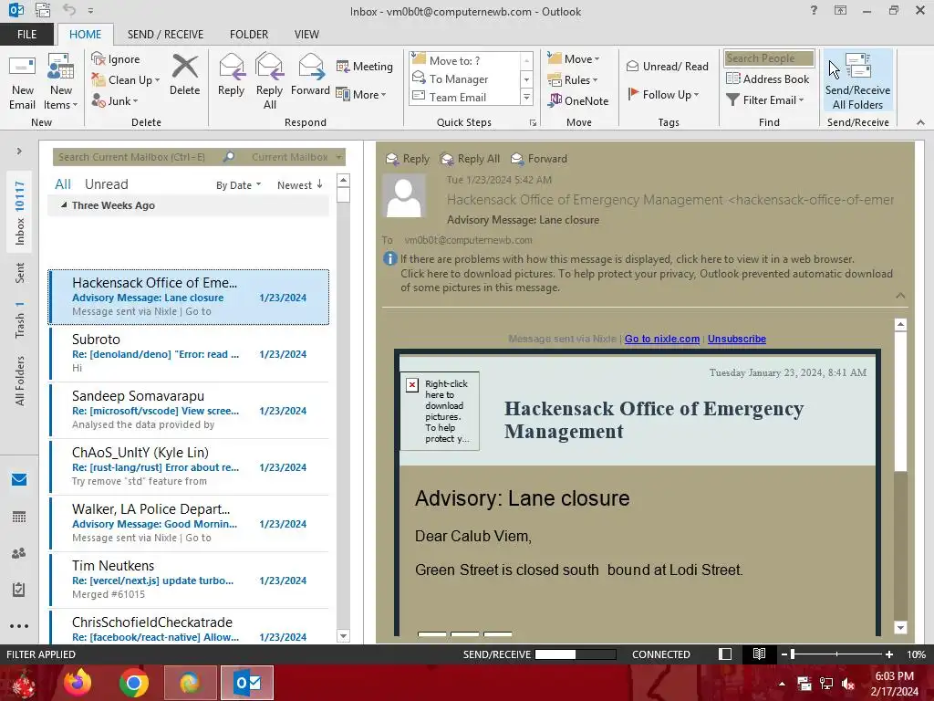This screenshot has width=934, height=701.
Task: Show only Unread messages
Action: 106,184
